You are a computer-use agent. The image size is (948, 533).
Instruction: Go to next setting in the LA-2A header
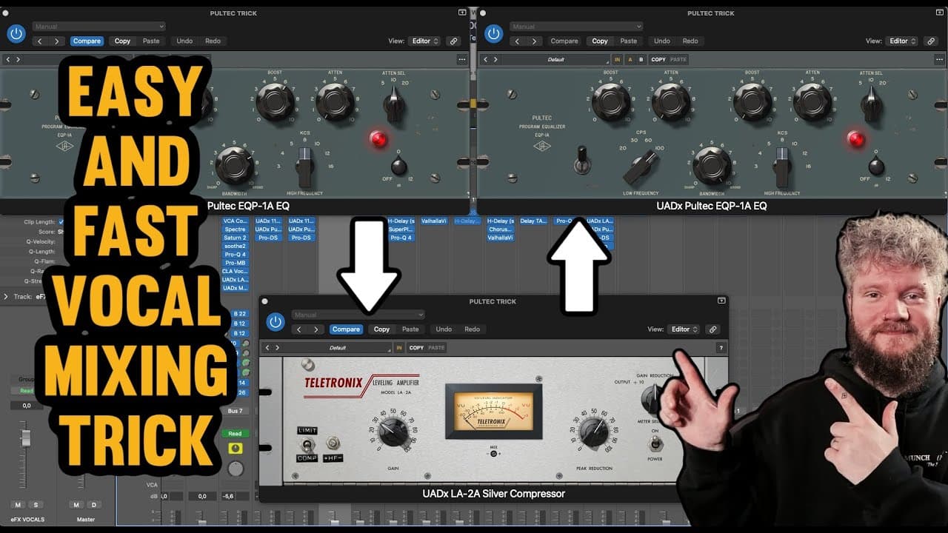(316, 329)
